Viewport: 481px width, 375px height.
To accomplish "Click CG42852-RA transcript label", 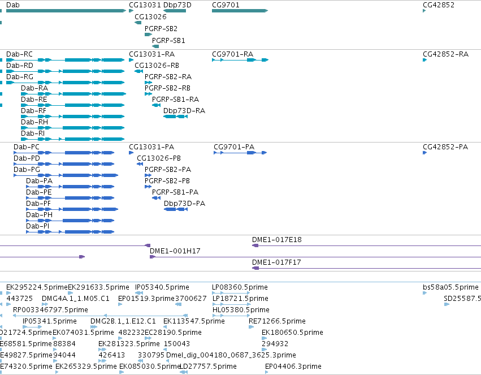I will [446, 54].
